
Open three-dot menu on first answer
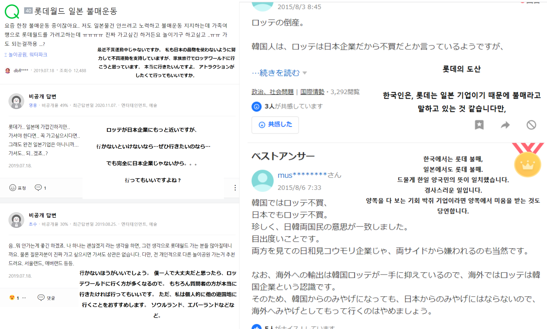[235, 188]
